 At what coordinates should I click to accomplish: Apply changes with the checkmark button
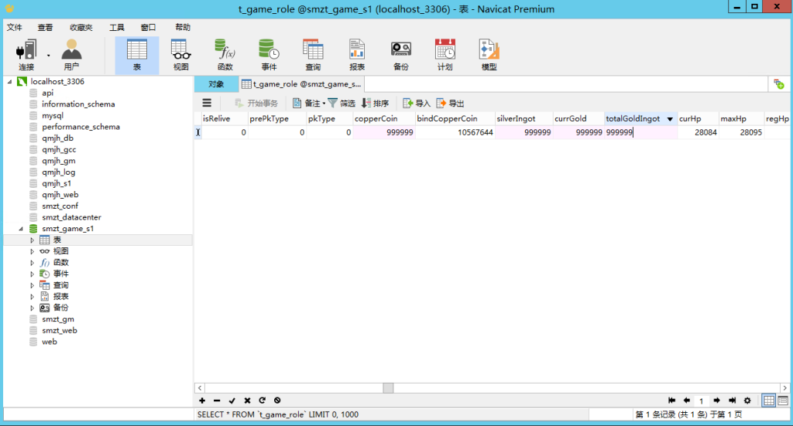[x=232, y=400]
